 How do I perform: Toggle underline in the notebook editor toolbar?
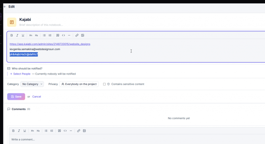click(23, 35)
